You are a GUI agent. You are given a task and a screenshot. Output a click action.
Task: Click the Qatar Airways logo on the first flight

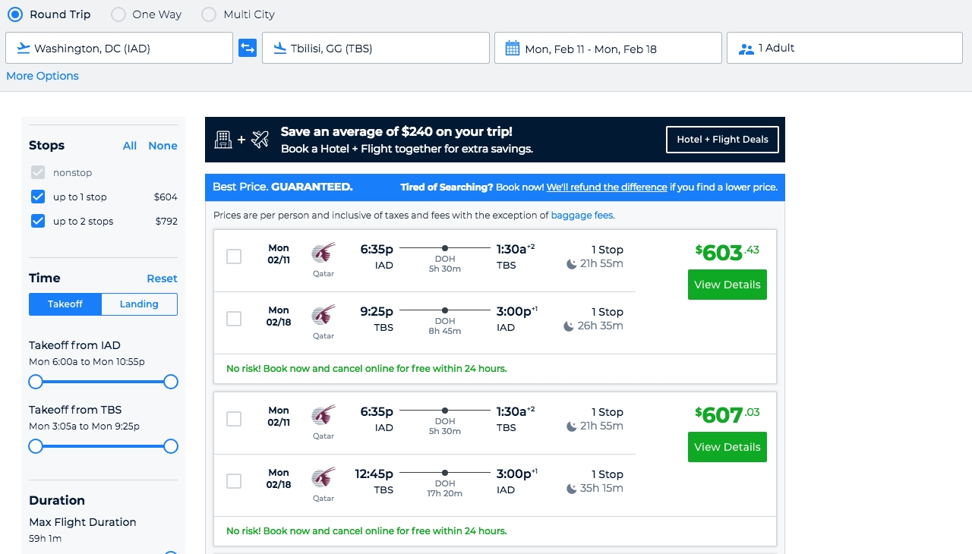323,253
